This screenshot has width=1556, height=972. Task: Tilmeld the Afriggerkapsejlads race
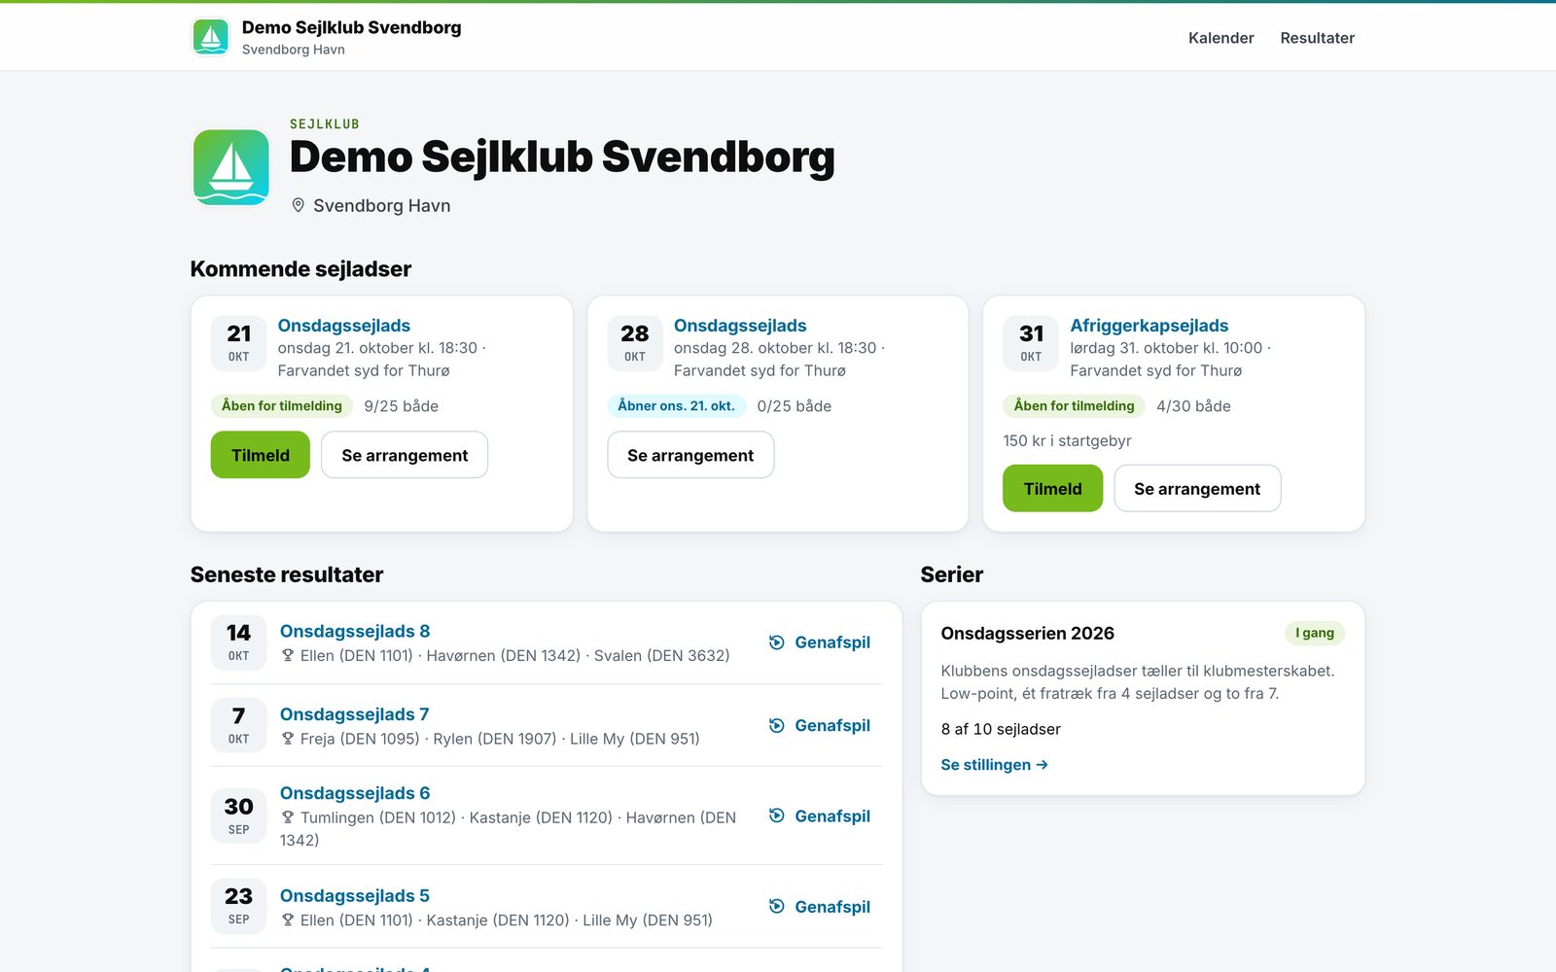pos(1052,488)
